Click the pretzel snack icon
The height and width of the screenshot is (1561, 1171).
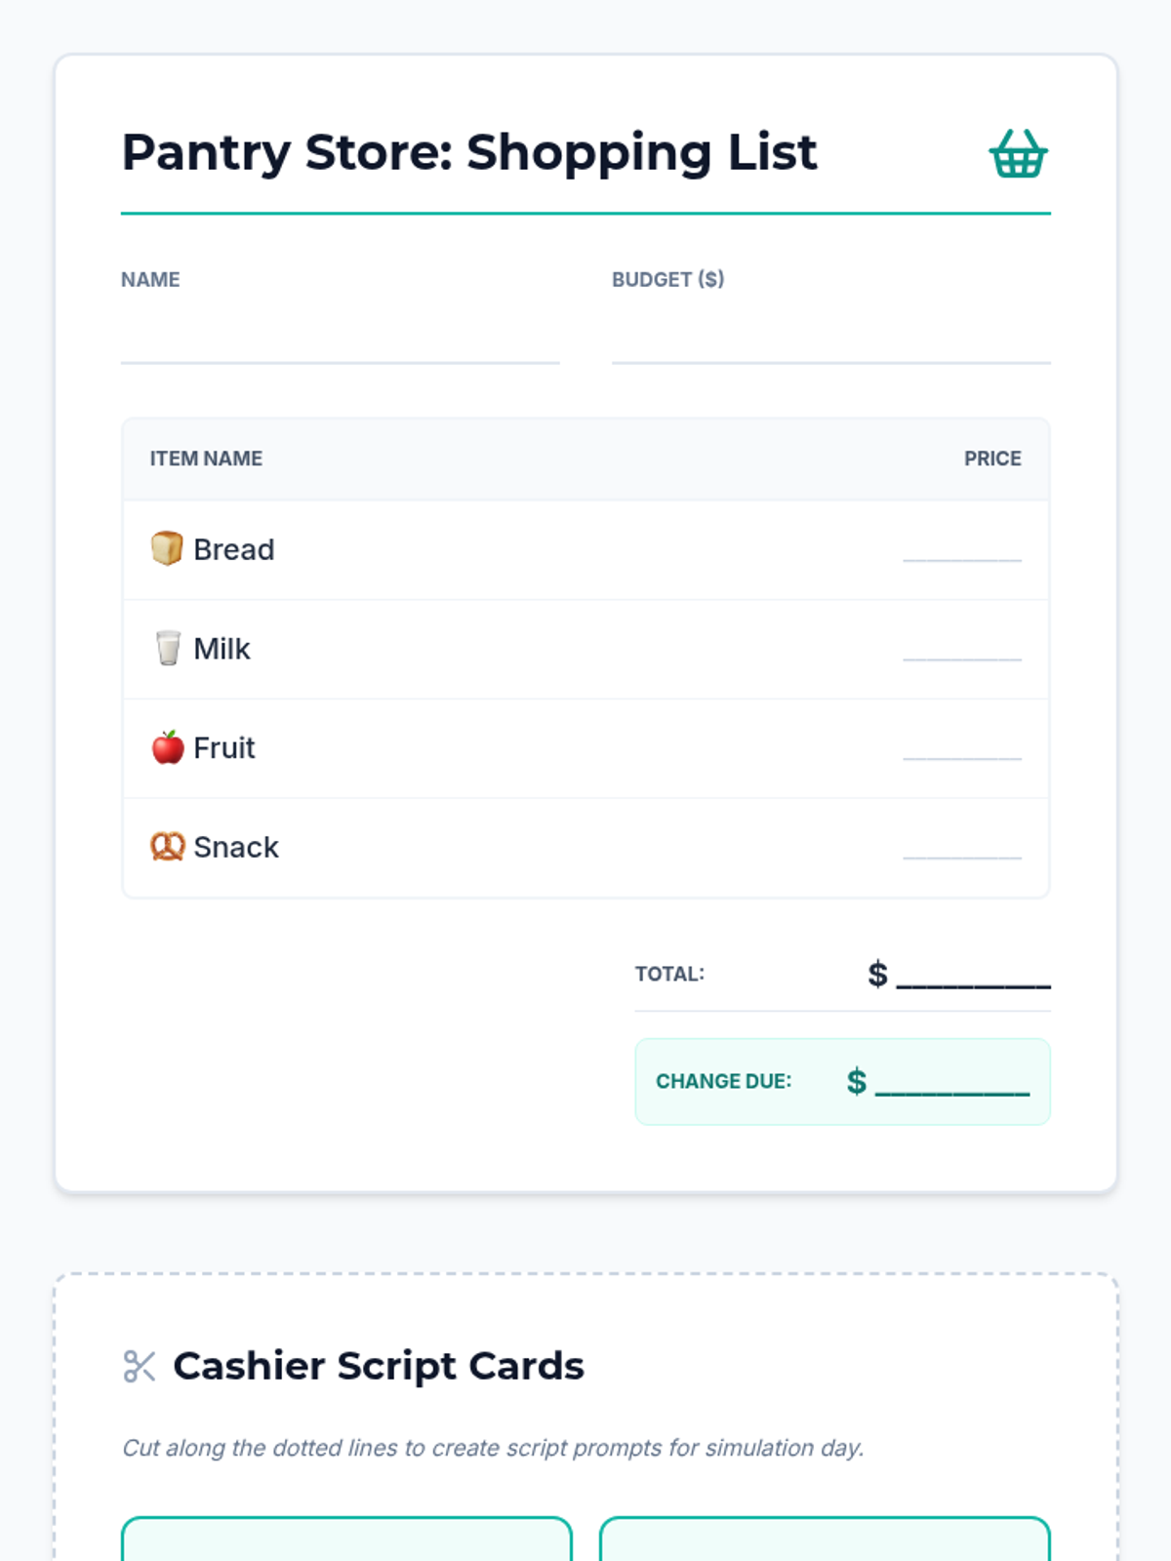(x=168, y=847)
